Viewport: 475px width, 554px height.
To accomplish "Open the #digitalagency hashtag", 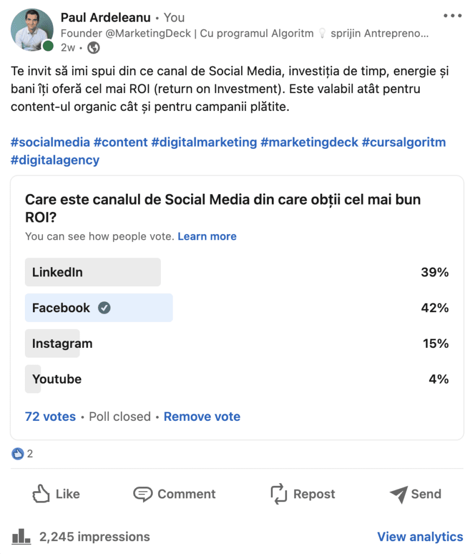I will (x=55, y=160).
